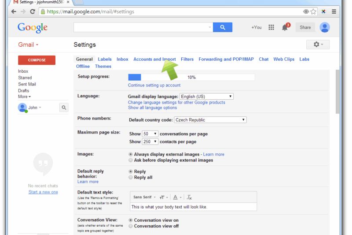Click the Google logo
Viewport: 352px width, 235px height.
[33, 28]
